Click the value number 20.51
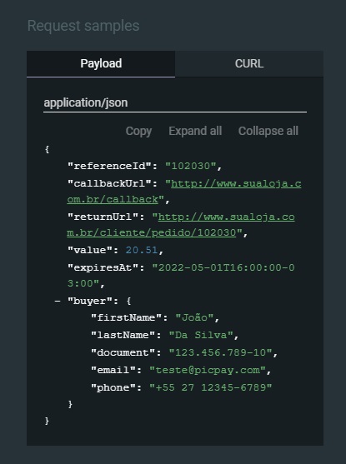 [x=142, y=251]
